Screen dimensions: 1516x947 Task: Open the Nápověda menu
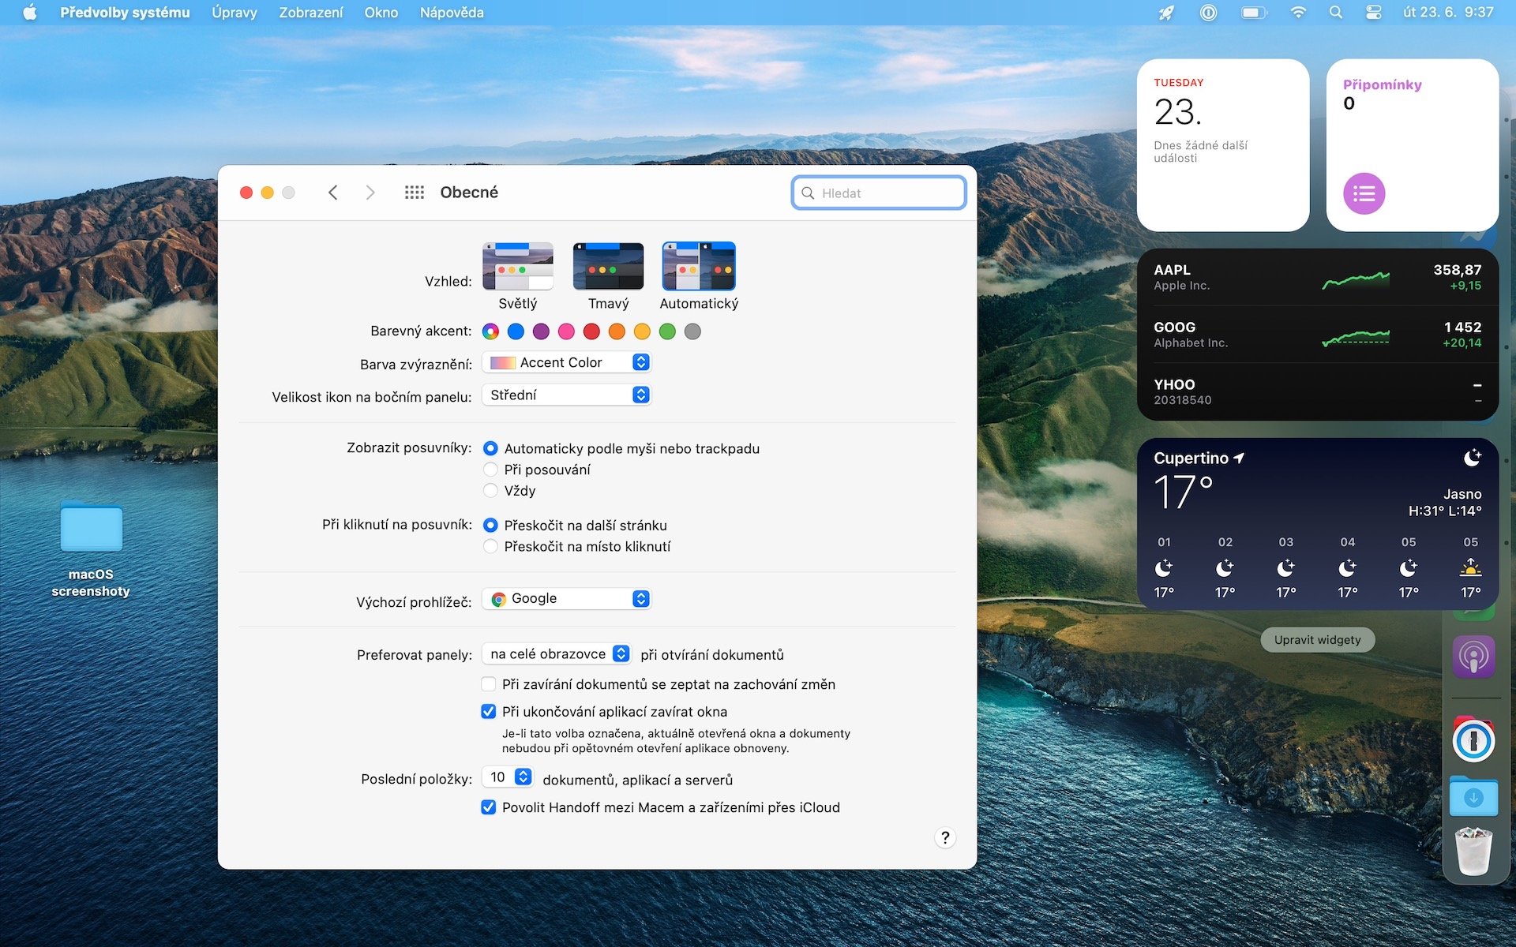452,13
